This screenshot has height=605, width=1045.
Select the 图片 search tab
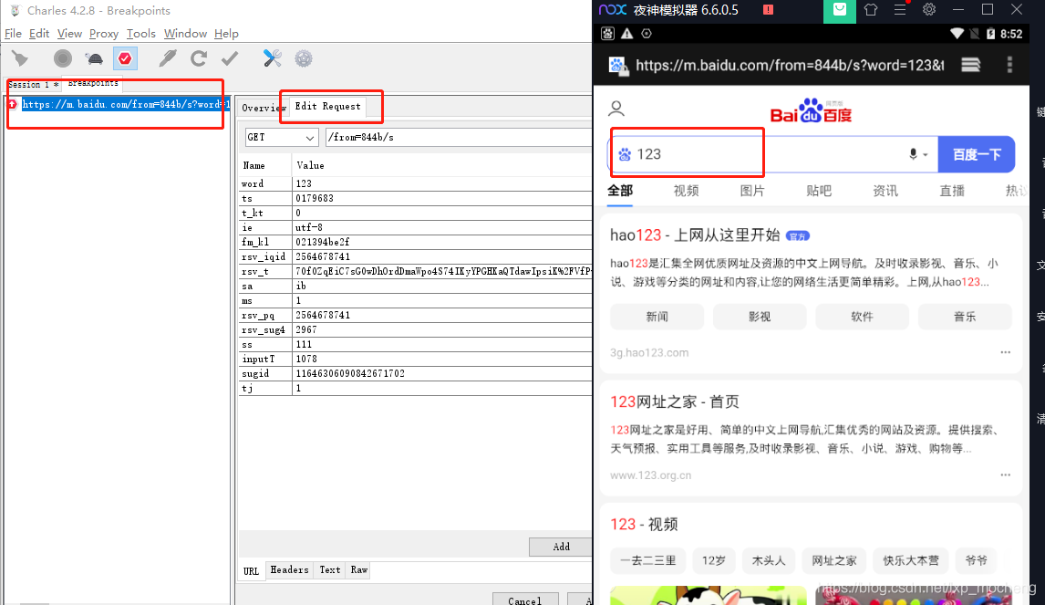tap(752, 191)
